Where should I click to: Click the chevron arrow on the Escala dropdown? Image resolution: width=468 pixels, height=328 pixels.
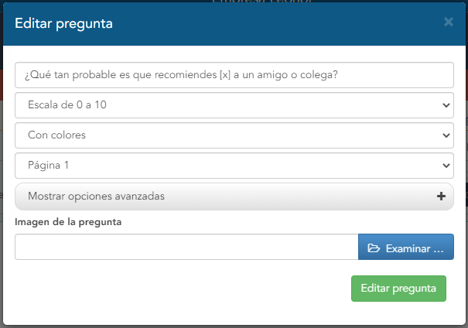click(446, 105)
